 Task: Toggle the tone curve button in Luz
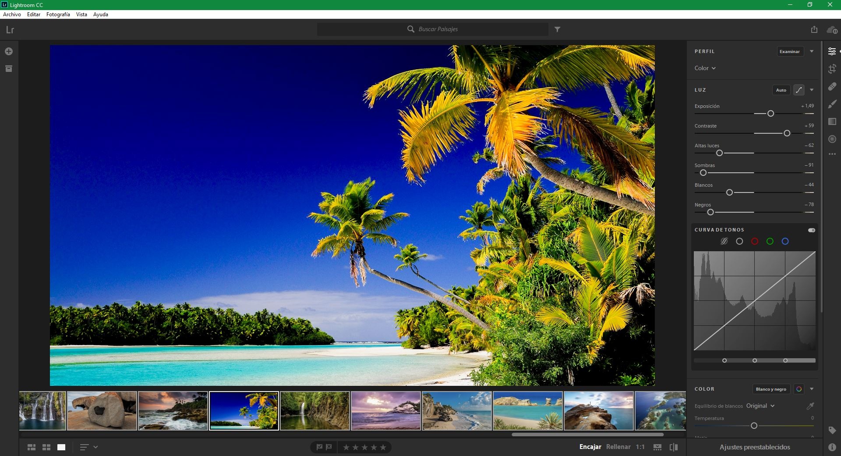coord(799,90)
